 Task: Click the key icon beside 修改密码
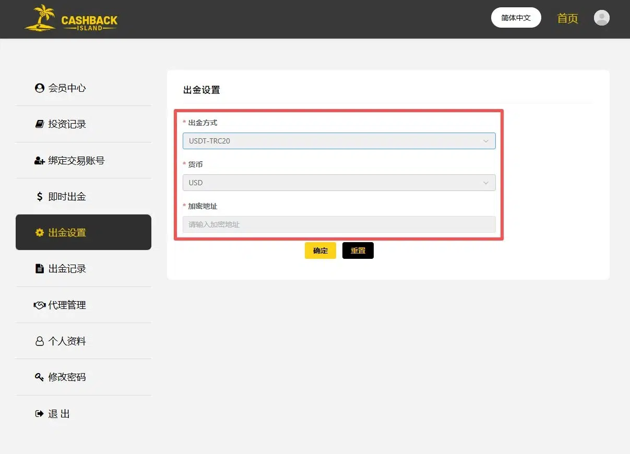[x=39, y=377]
